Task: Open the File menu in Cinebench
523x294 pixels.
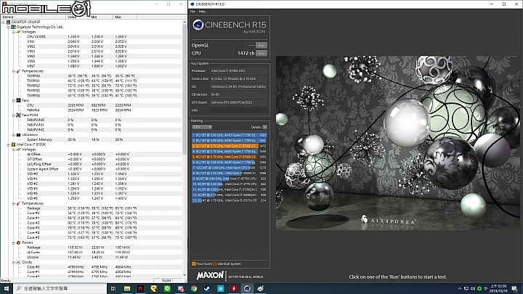Action: pos(192,12)
